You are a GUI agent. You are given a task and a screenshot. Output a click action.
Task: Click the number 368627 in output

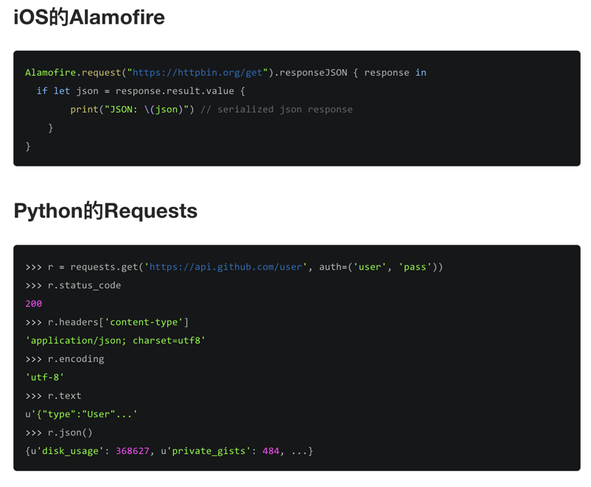(133, 451)
